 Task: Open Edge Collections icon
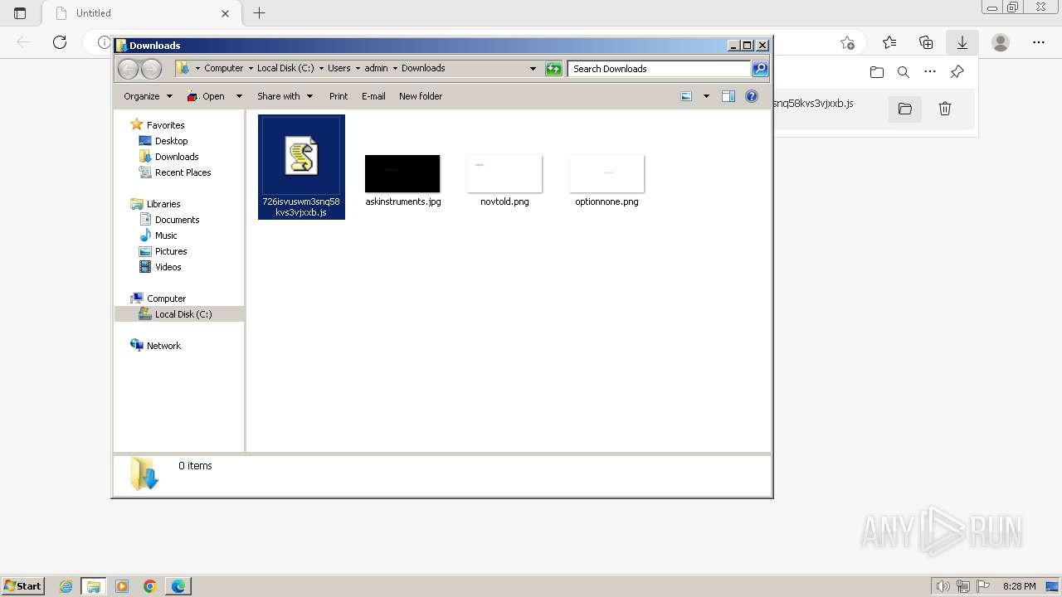[x=926, y=42]
